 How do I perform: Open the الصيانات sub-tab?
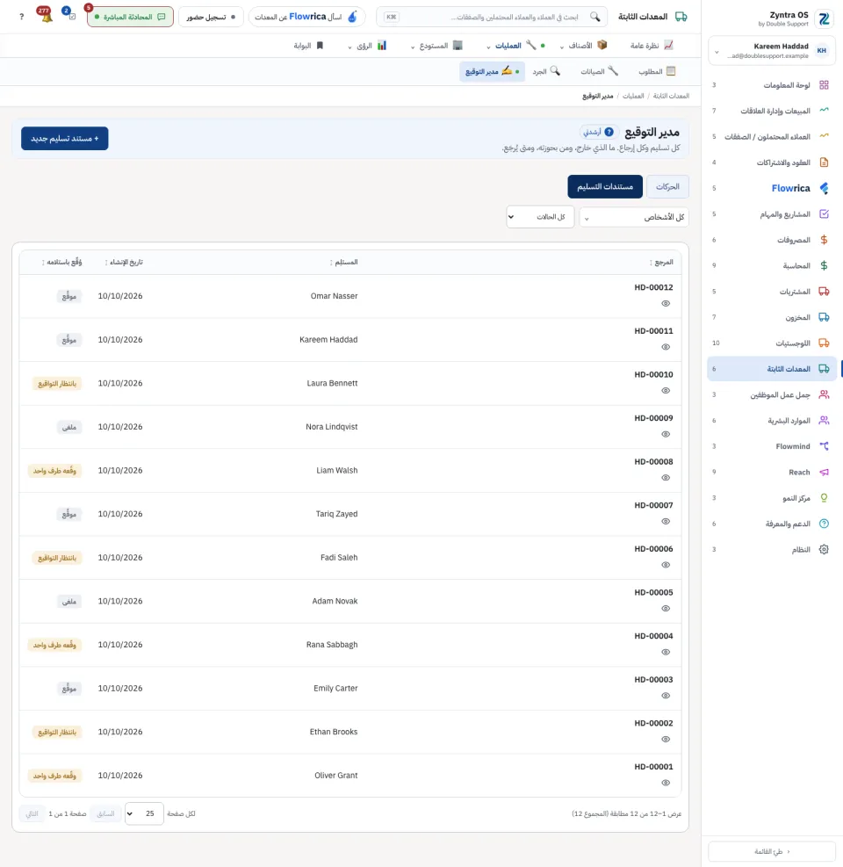599,71
